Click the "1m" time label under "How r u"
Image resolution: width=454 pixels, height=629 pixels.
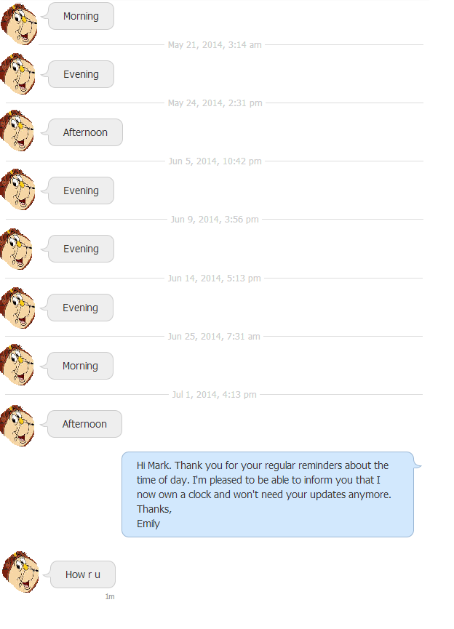(110, 597)
